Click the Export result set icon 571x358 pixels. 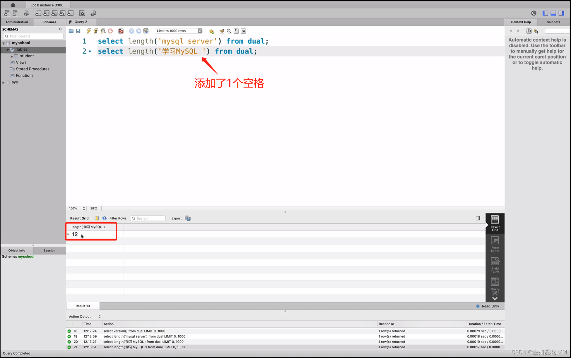pos(188,218)
